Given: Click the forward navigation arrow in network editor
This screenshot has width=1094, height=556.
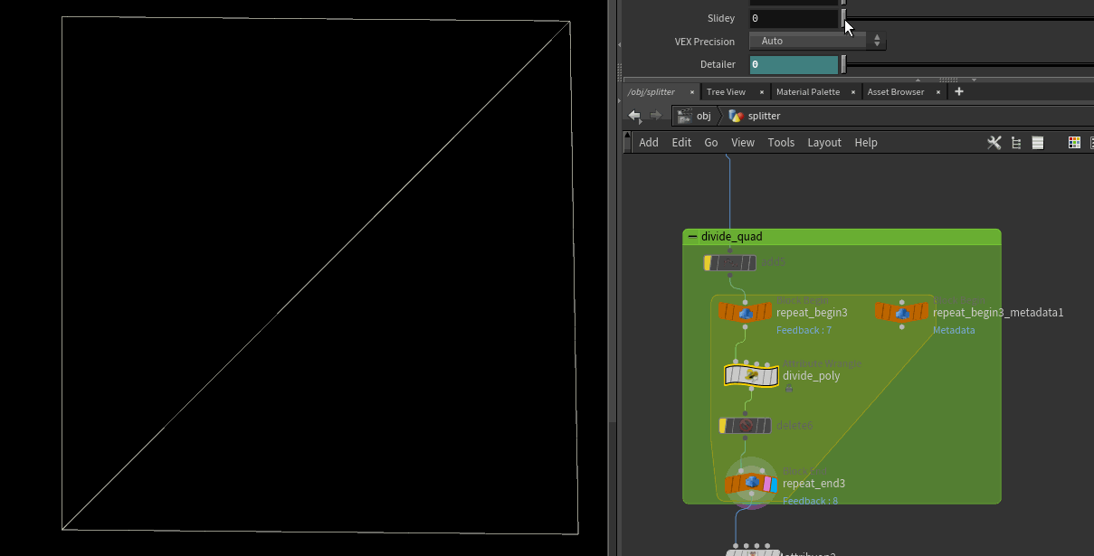Looking at the screenshot, I should pos(655,116).
